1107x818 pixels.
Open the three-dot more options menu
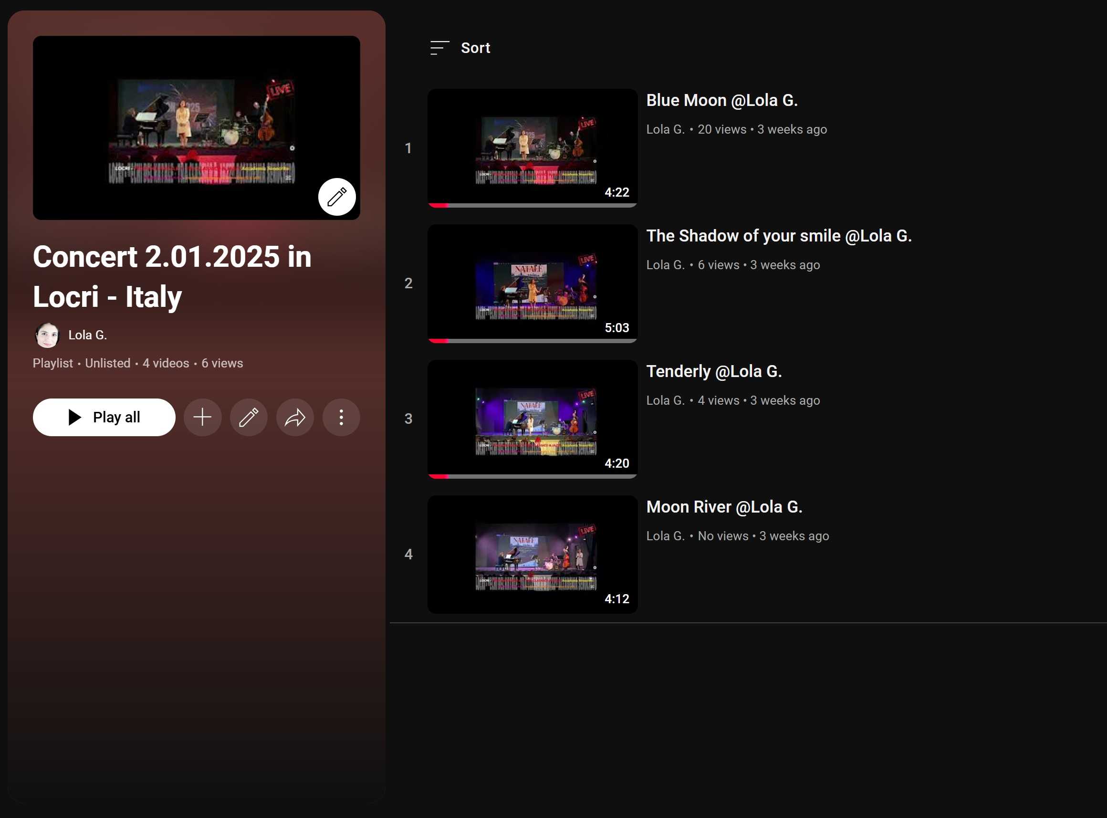point(341,418)
